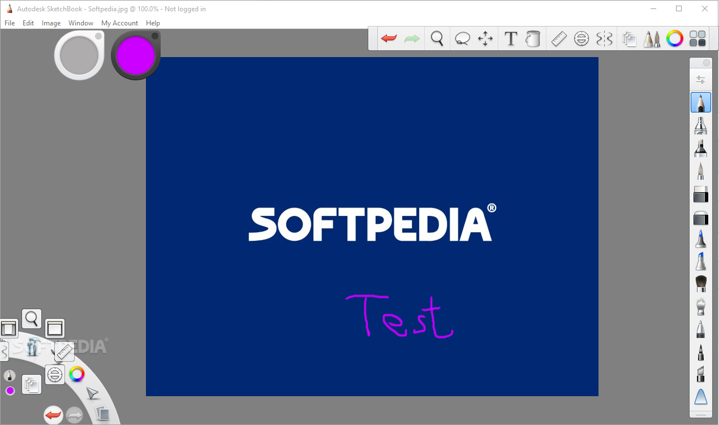Select the arrow pointer tool in the lagoon
The image size is (719, 425).
pos(92,393)
